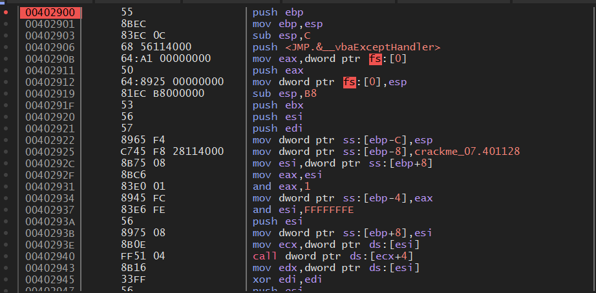Click opcode bytes 'FF51 04'
Screen dimensions: 596x293
pos(143,257)
